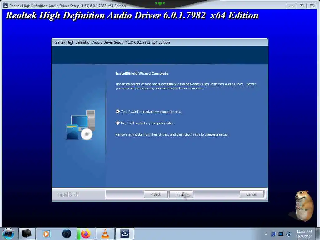Click the computer and disc illustration

(x=81, y=125)
